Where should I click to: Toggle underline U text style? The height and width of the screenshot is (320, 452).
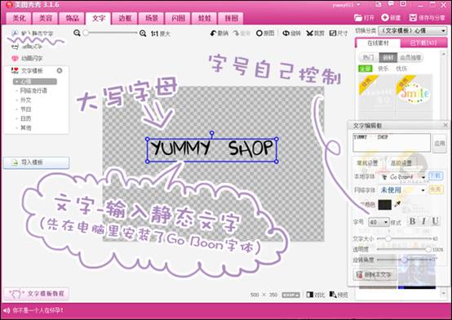coord(435,221)
